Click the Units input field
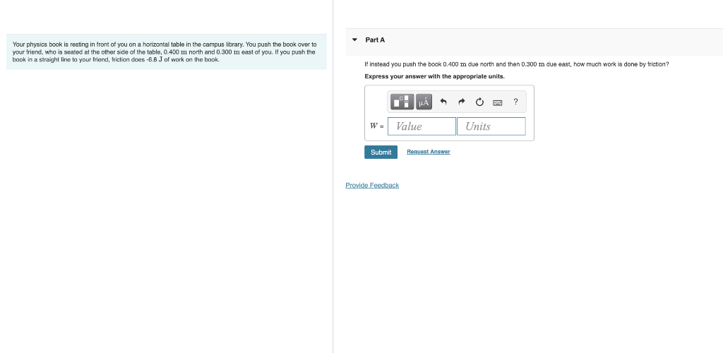This screenshot has width=723, height=353. (491, 126)
